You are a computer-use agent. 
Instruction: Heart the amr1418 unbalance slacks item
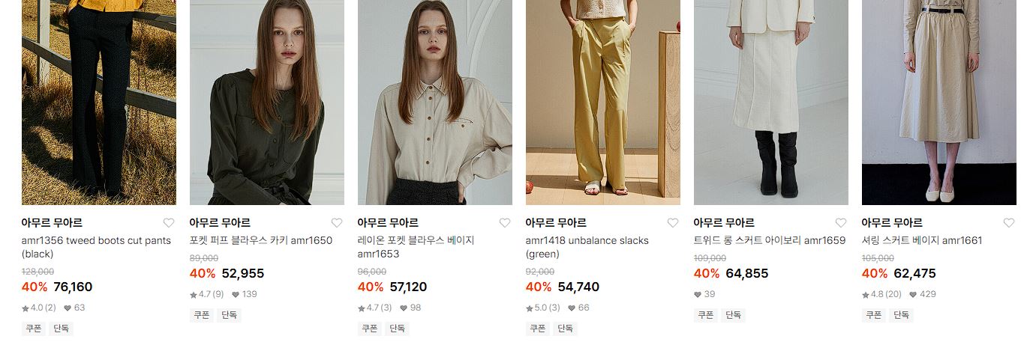coord(673,223)
